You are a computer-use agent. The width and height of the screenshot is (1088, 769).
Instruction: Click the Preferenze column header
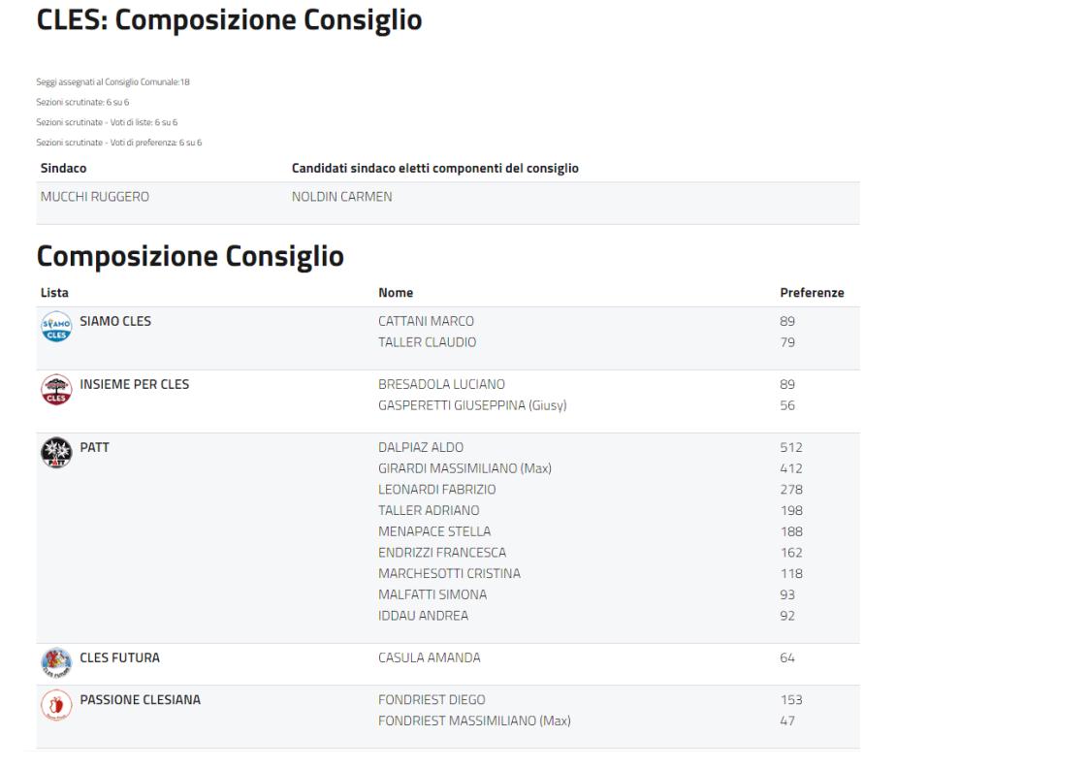[811, 292]
